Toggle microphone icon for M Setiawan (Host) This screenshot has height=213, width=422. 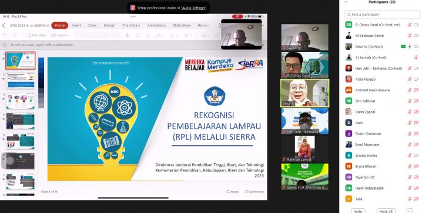click(x=409, y=35)
